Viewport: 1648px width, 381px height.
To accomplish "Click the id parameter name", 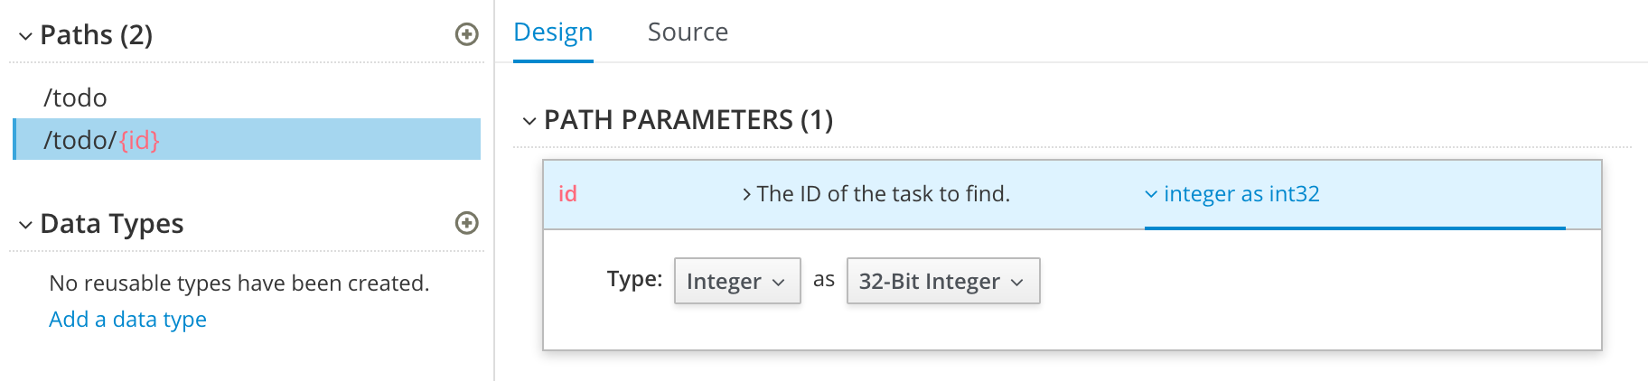I will coord(567,194).
